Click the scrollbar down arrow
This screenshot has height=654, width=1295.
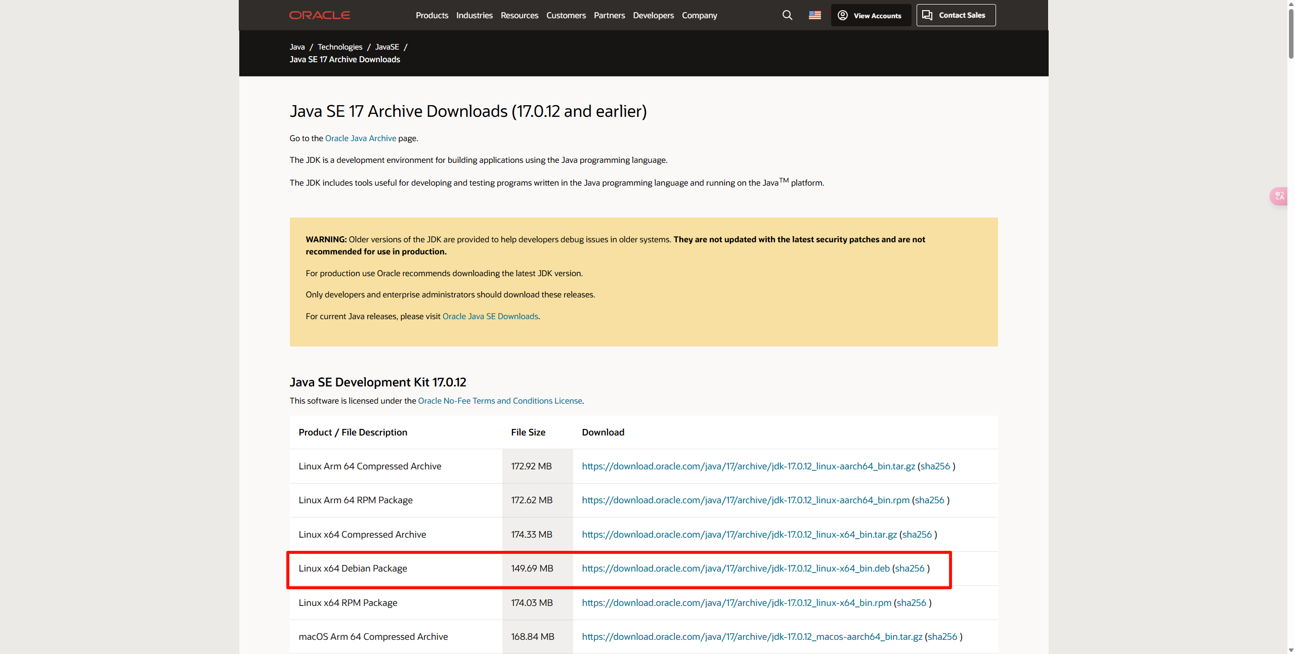tap(1291, 650)
